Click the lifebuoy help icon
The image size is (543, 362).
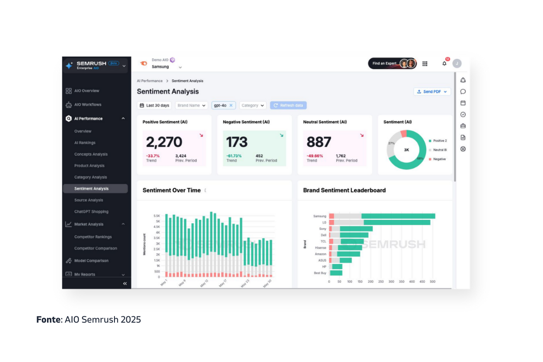point(463,149)
